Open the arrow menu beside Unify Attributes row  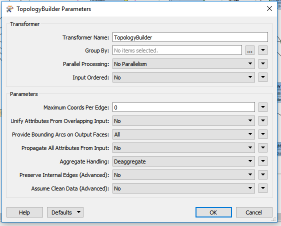tap(263, 121)
